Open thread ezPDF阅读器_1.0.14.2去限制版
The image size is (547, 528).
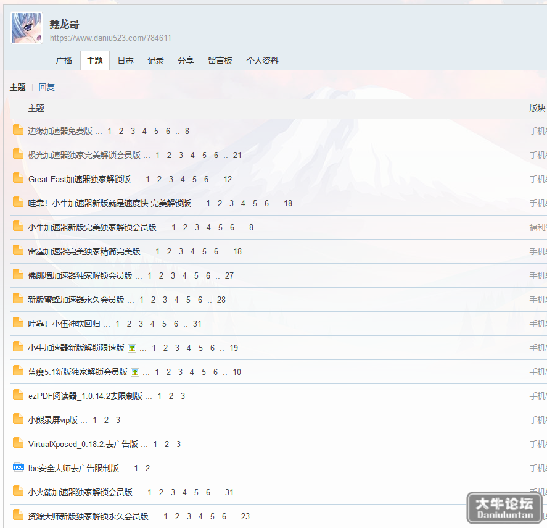click(x=85, y=396)
